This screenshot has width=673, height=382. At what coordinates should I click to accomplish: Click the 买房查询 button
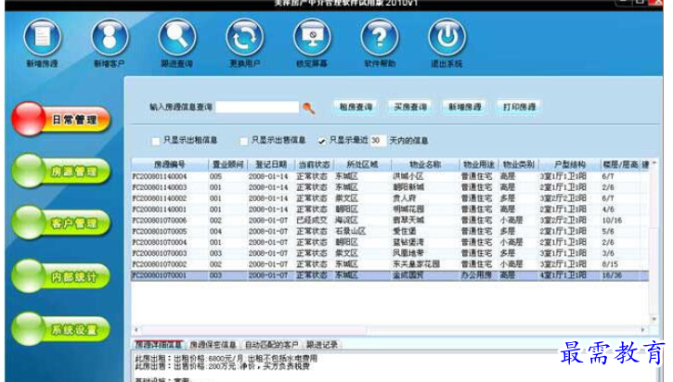410,107
